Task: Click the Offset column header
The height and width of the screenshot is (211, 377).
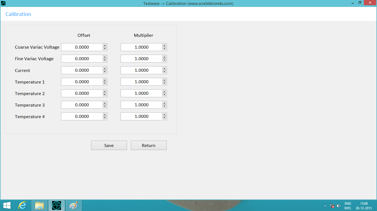Action: [x=84, y=35]
